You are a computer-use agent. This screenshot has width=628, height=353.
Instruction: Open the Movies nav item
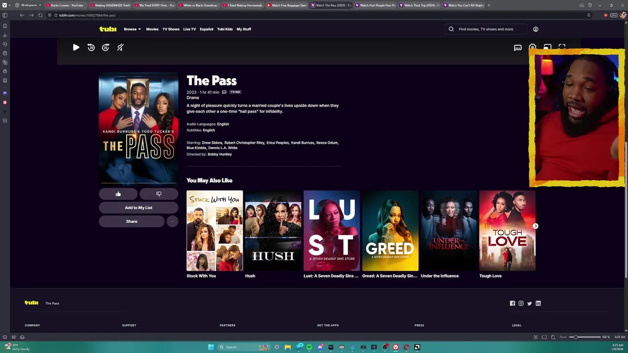click(x=152, y=29)
